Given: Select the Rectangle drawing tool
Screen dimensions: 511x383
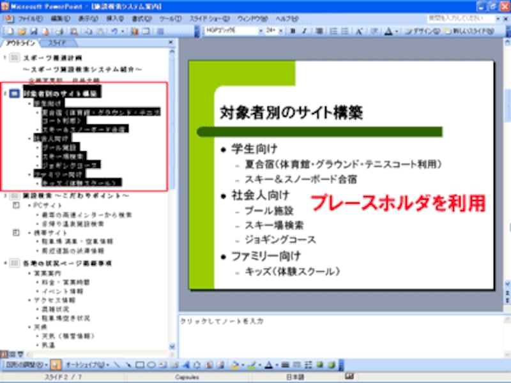Looking at the screenshot, I should click(x=140, y=364).
